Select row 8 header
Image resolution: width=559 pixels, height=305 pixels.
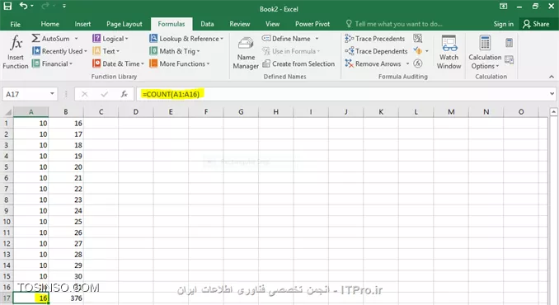pyautogui.click(x=7, y=199)
